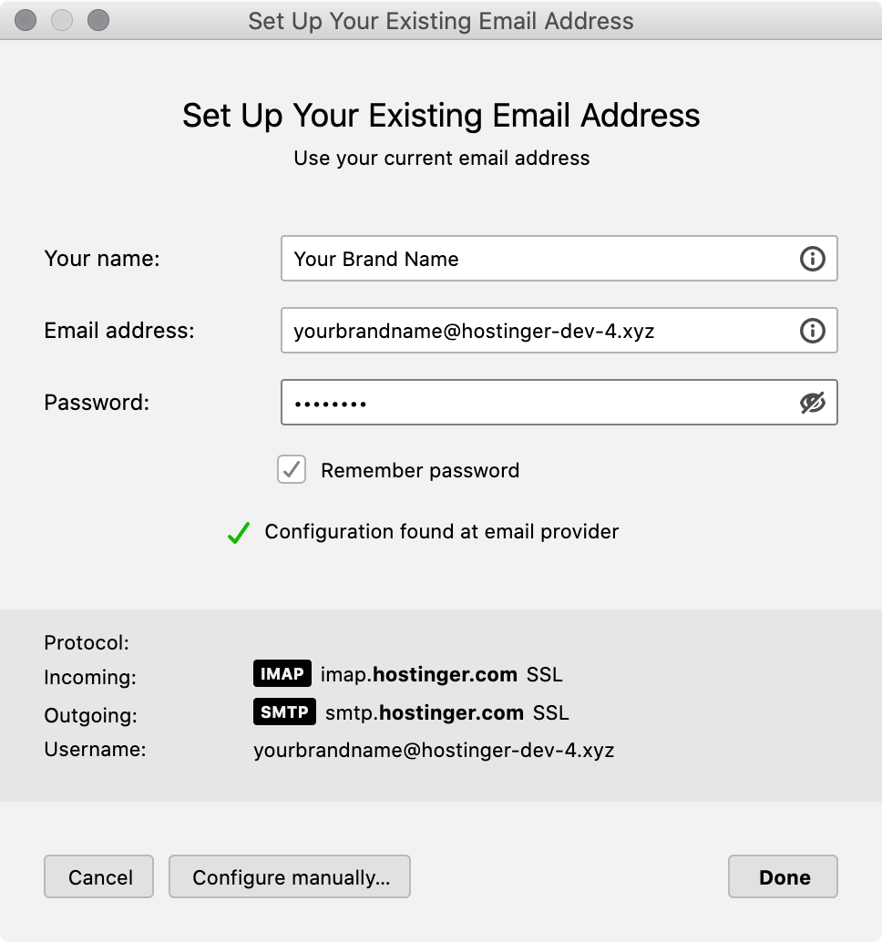Click the smtp.hostinger.com outgoing server text
This screenshot has width=882, height=942.
pos(425,712)
